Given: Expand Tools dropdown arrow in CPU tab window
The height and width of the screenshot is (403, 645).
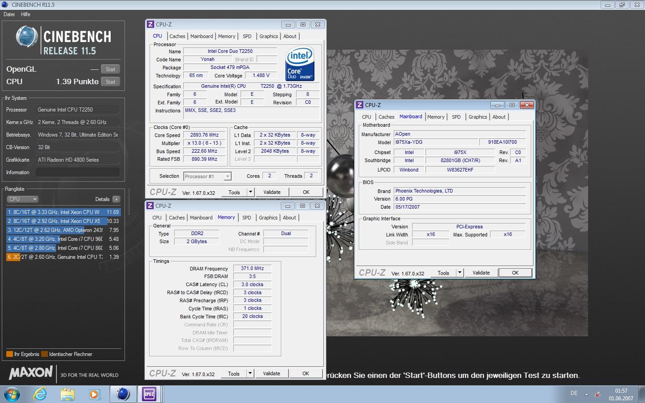Looking at the screenshot, I should 250,192.
